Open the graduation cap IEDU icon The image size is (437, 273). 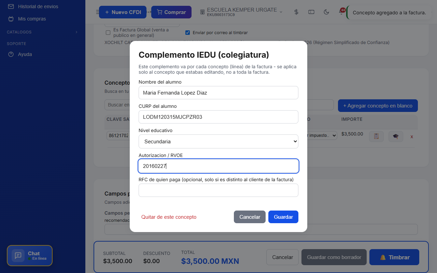(396, 136)
